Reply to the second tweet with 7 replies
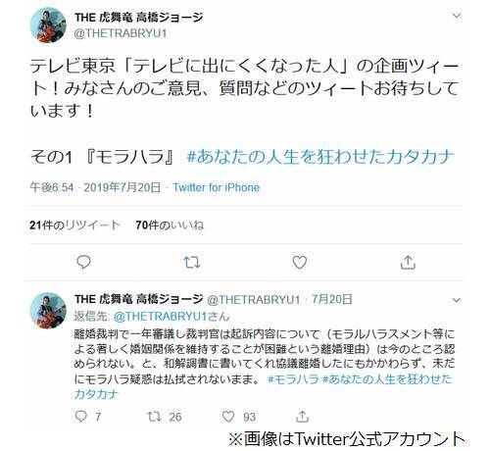Image resolution: width=490 pixels, height=451 pixels. tap(81, 416)
